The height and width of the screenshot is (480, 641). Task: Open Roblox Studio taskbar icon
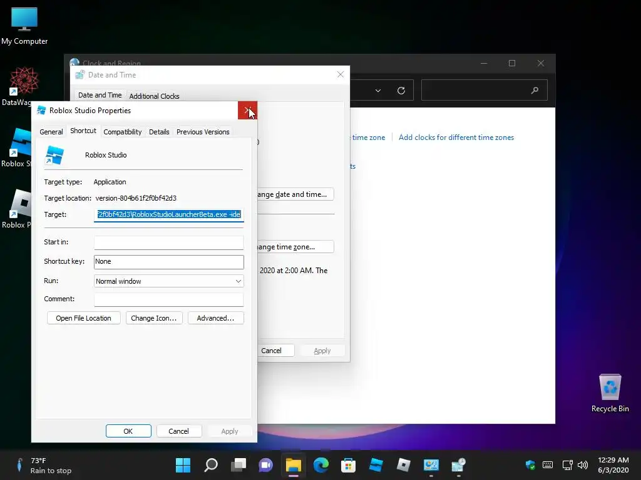376,465
